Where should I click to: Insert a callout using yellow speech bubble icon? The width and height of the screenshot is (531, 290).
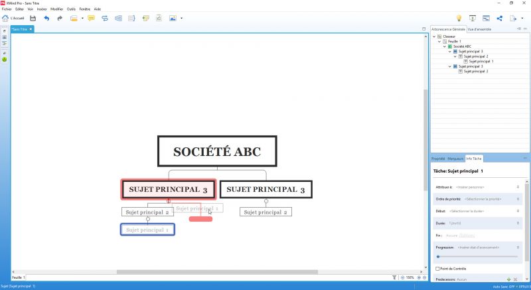click(91, 19)
